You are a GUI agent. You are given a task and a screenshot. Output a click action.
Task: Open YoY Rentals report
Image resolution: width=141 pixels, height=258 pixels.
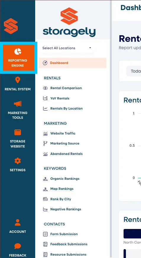(60, 98)
